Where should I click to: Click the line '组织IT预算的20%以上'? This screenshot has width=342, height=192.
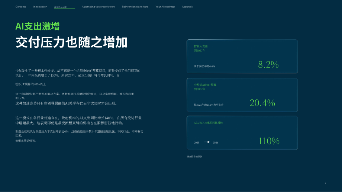tap(30, 84)
